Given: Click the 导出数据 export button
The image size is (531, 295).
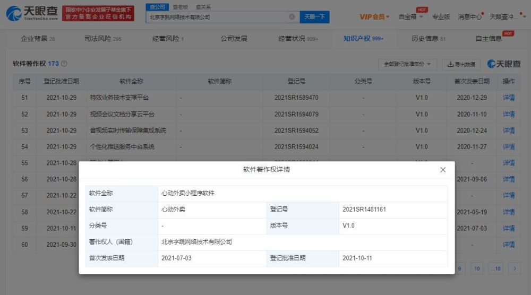Looking at the screenshot, I should point(461,64).
